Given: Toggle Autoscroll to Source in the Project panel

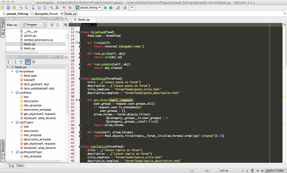Looking at the screenshot, I should coord(52,25).
